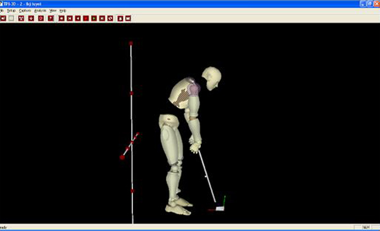Click the green play button
This screenshot has height=231, width=380.
point(94,18)
